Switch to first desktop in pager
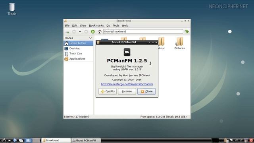254x143 pixels. pyautogui.click(x=28, y=140)
